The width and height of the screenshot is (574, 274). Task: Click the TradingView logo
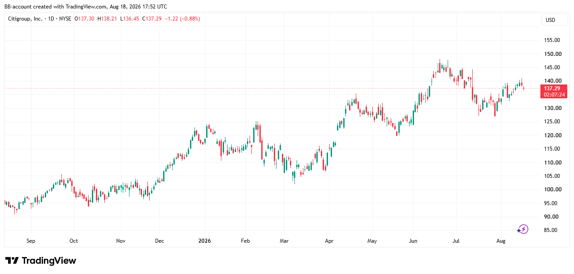[41, 261]
